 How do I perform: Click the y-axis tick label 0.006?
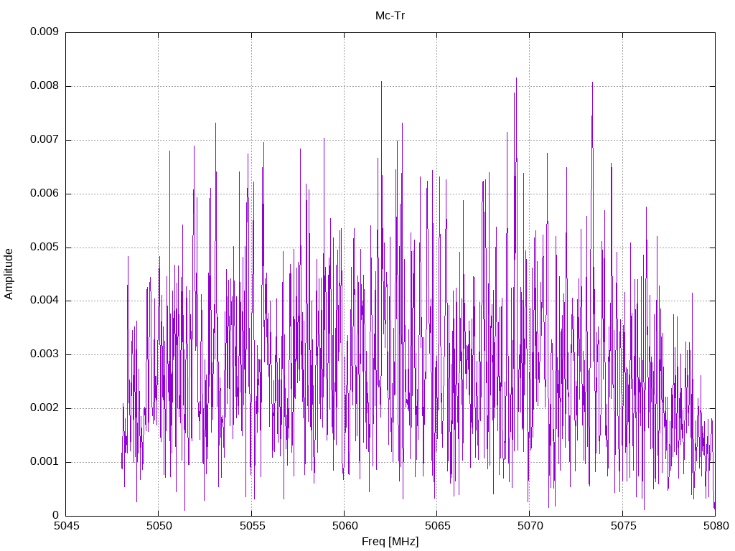(45, 194)
